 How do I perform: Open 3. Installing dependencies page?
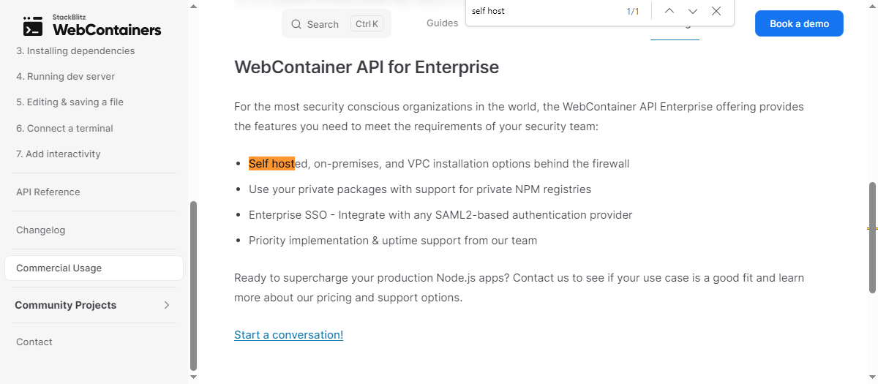pyautogui.click(x=75, y=50)
